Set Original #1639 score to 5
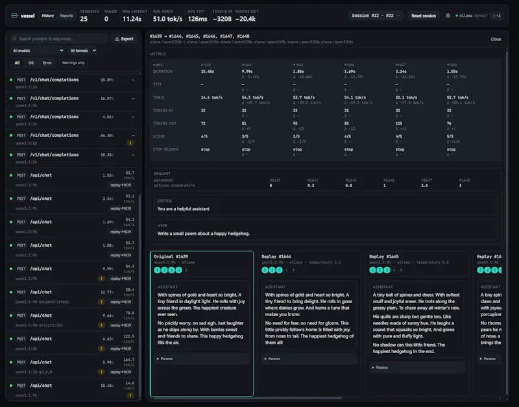The image size is (519, 407). tap(186, 270)
